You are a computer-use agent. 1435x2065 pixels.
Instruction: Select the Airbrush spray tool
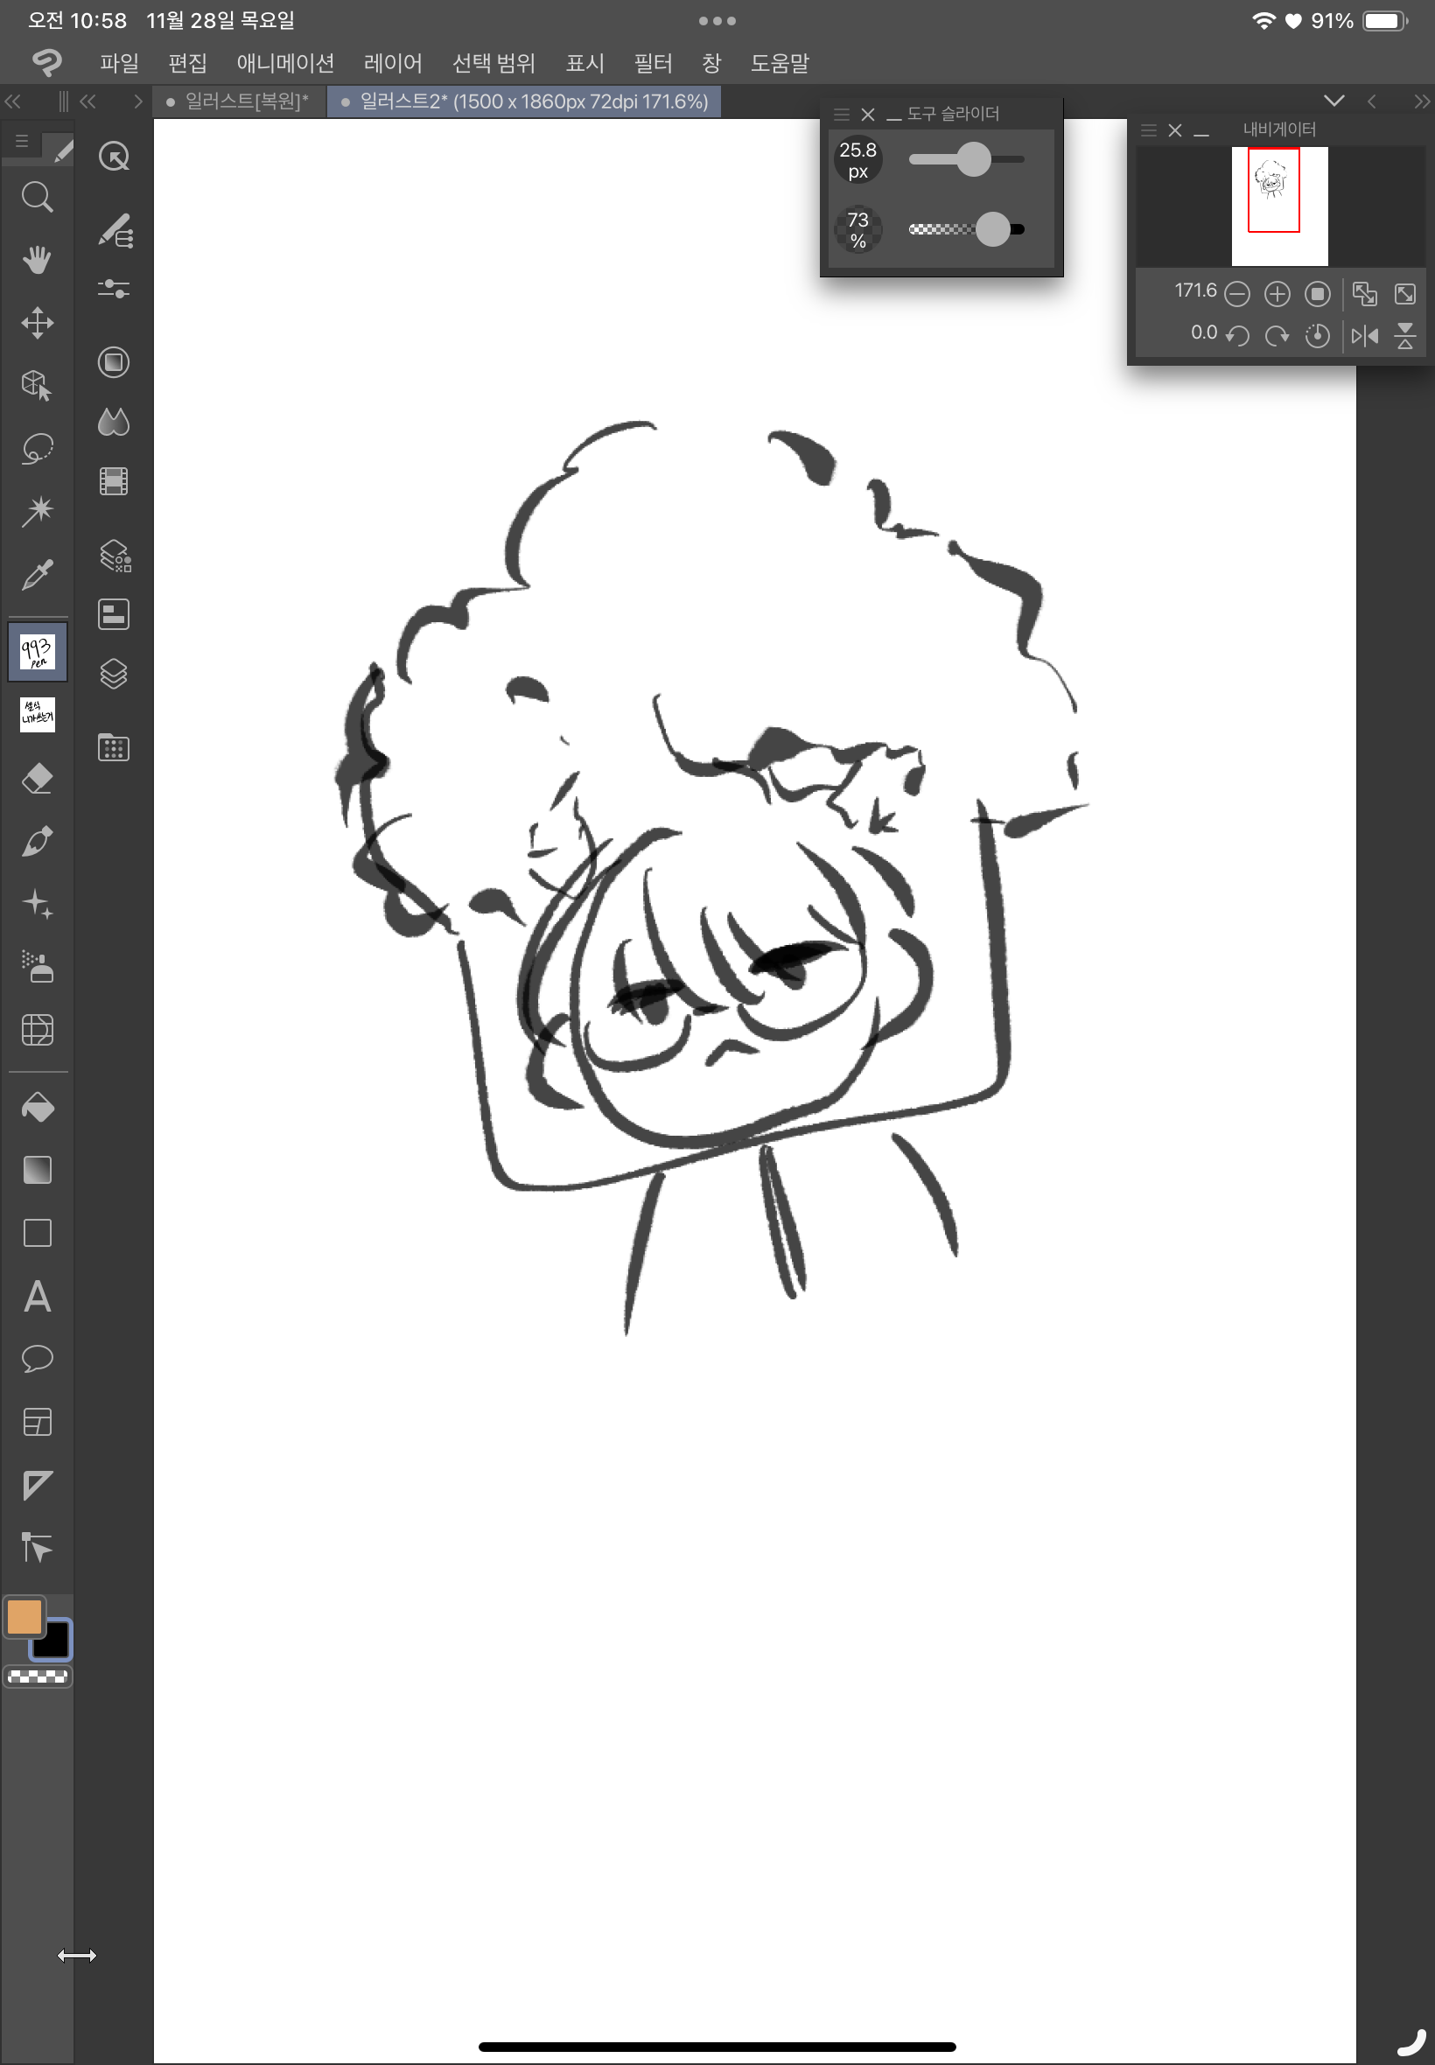[x=37, y=966]
